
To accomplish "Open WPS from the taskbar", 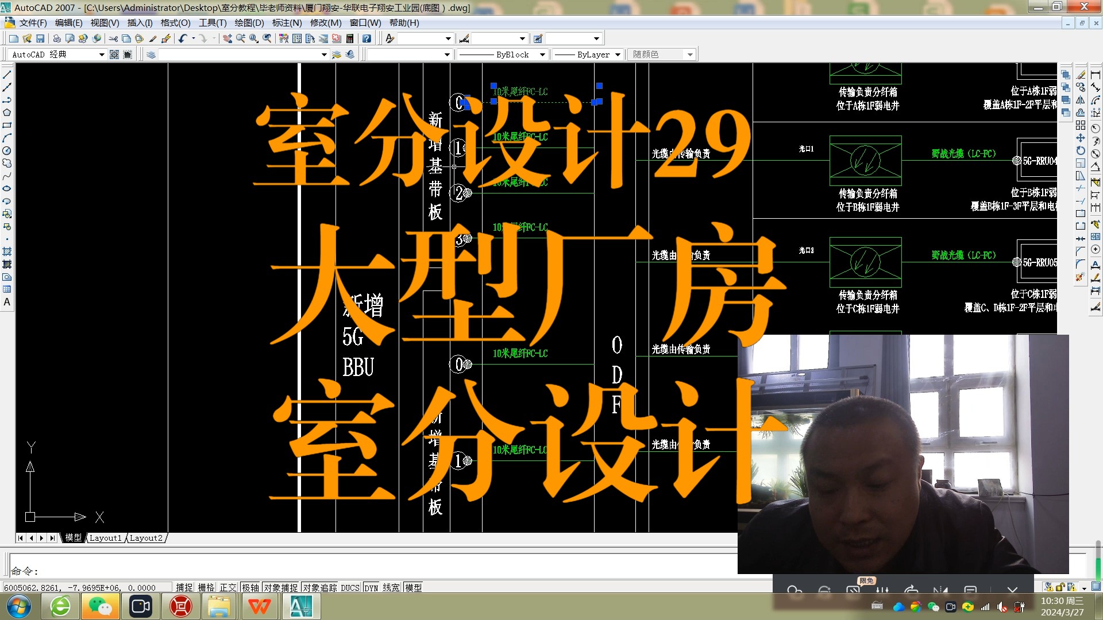I will point(259,607).
